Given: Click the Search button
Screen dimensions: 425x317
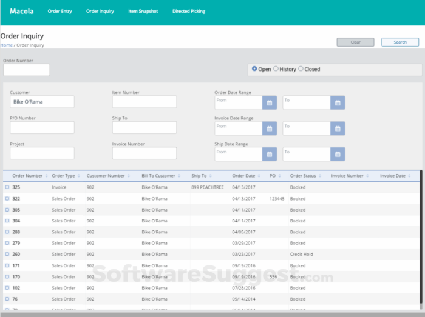Looking at the screenshot, I should [400, 42].
